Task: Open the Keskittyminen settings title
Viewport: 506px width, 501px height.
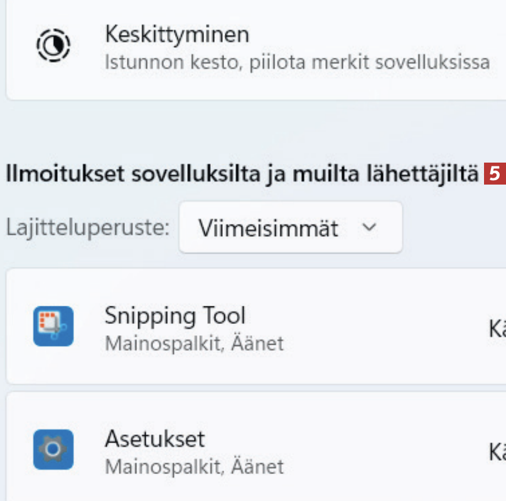Action: (177, 34)
